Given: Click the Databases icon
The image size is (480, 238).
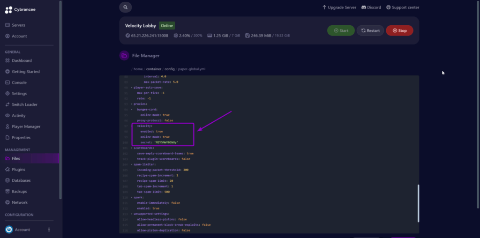Looking at the screenshot, I should tap(7, 180).
